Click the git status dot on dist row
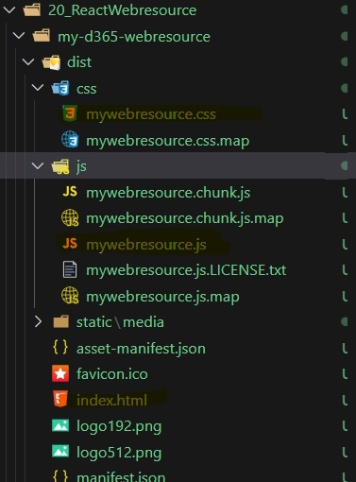The height and width of the screenshot is (482, 356). tap(345, 61)
